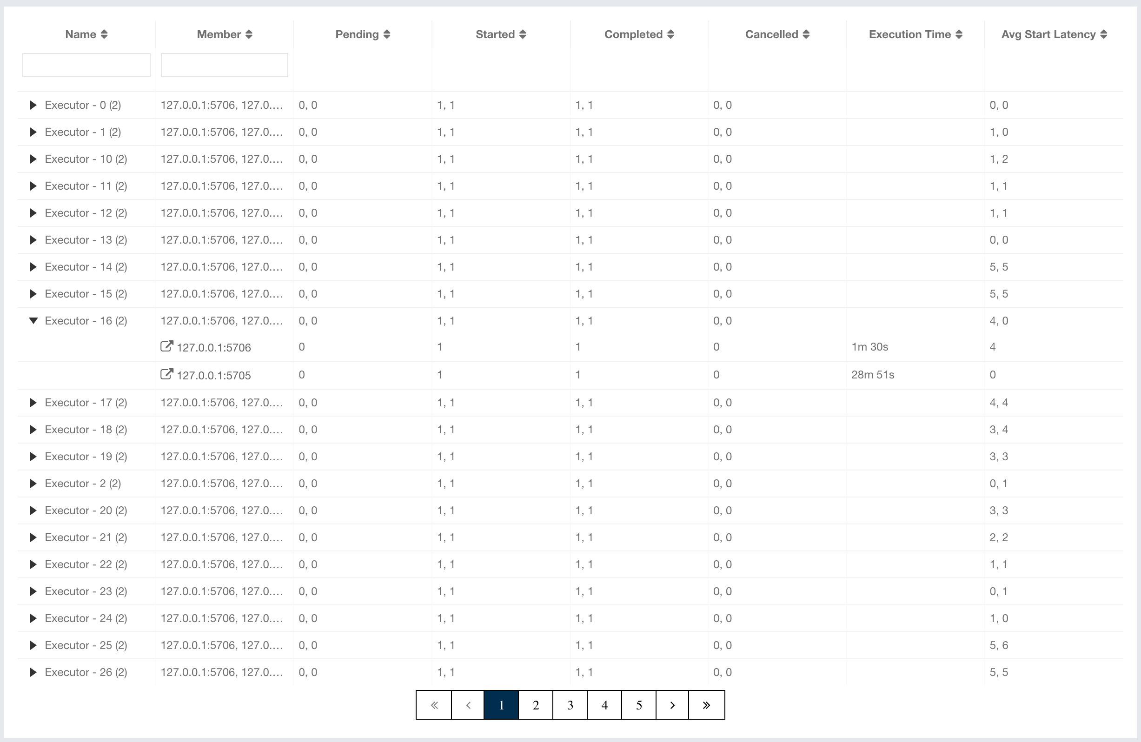Sort by Avg Start Latency
This screenshot has width=1141, height=742.
tap(1104, 34)
